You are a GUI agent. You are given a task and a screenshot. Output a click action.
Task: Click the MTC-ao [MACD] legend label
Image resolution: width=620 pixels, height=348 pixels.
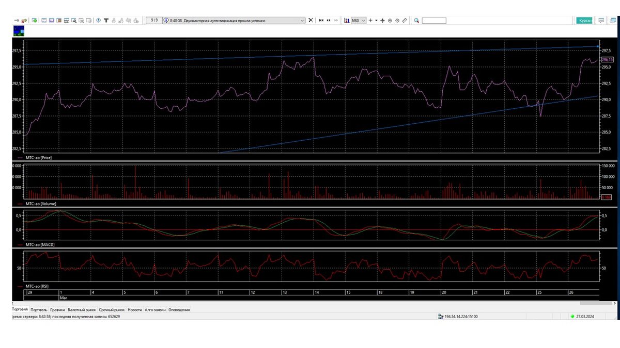click(x=40, y=244)
